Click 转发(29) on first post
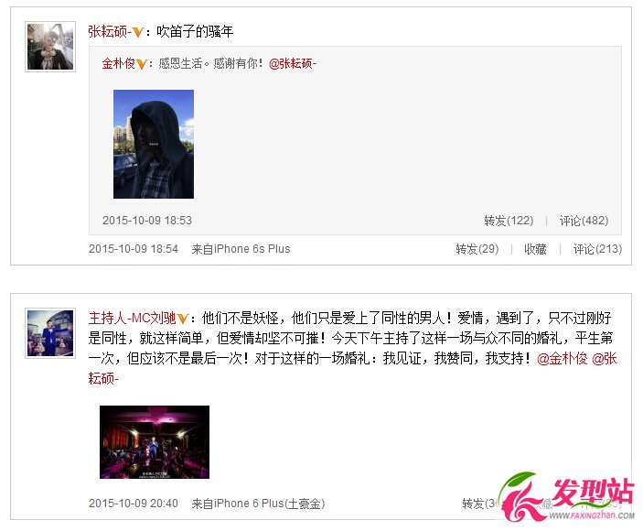The width and height of the screenshot is (643, 531). coord(477,249)
